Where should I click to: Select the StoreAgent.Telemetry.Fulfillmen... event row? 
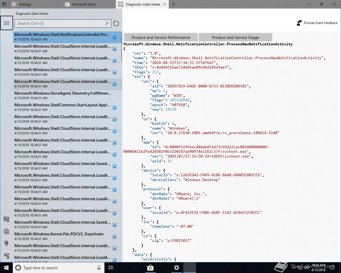tap(67, 96)
